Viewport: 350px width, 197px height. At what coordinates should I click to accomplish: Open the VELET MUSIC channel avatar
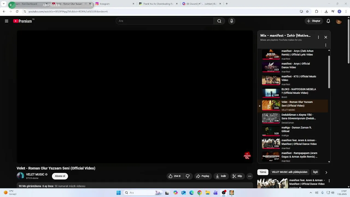[20, 176]
